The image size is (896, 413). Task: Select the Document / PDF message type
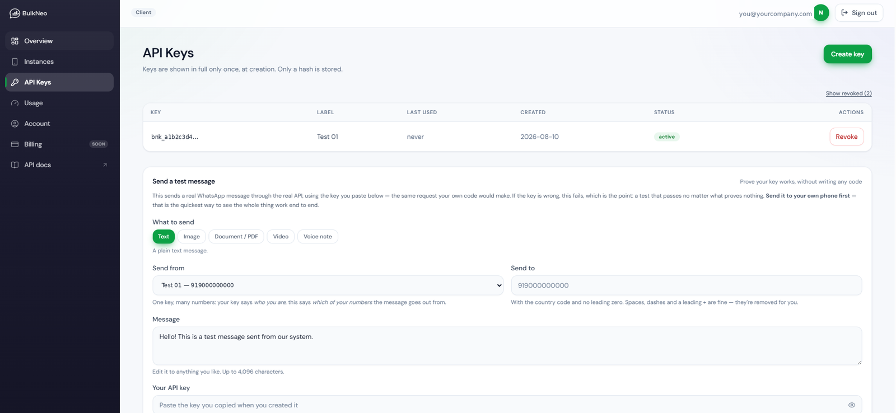click(x=236, y=237)
